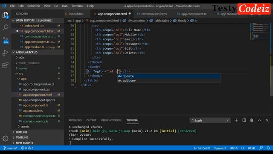Viewport: 273px width, 154px height.
Task: Switch to the app.component.html editor tab
Action: 112,14
